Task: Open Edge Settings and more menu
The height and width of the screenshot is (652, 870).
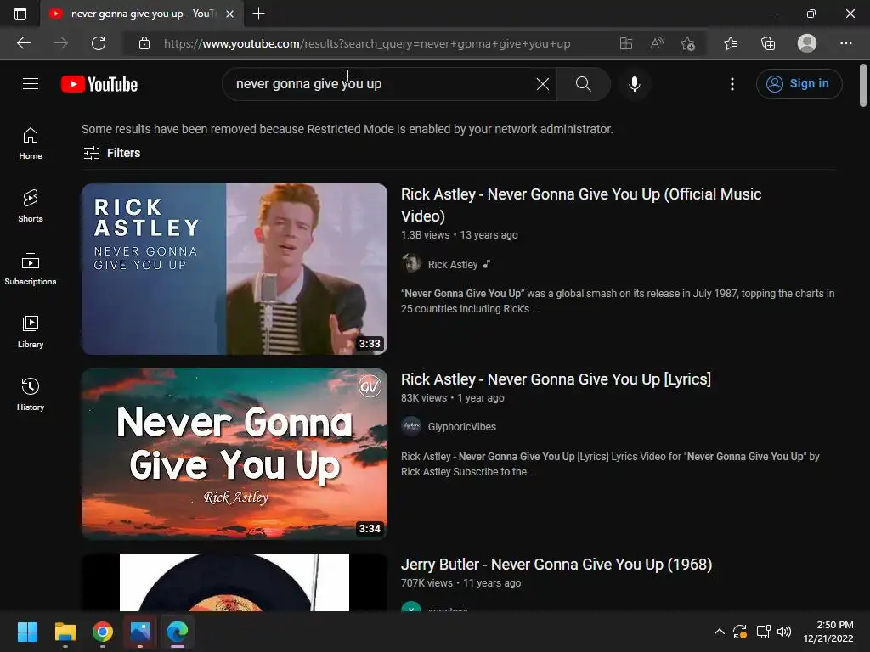Action: point(845,43)
